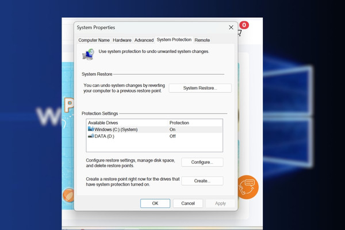The width and height of the screenshot is (345, 230).
Task: Select the DATA (D:) drive row
Action: (x=155, y=136)
